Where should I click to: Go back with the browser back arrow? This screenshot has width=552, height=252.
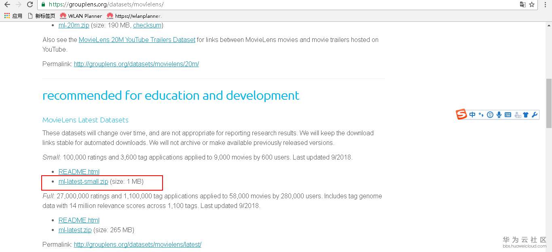click(x=7, y=5)
